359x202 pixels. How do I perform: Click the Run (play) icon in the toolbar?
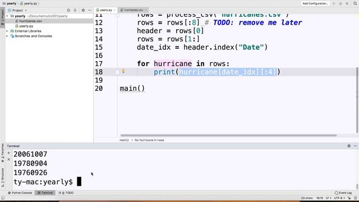[334, 3]
